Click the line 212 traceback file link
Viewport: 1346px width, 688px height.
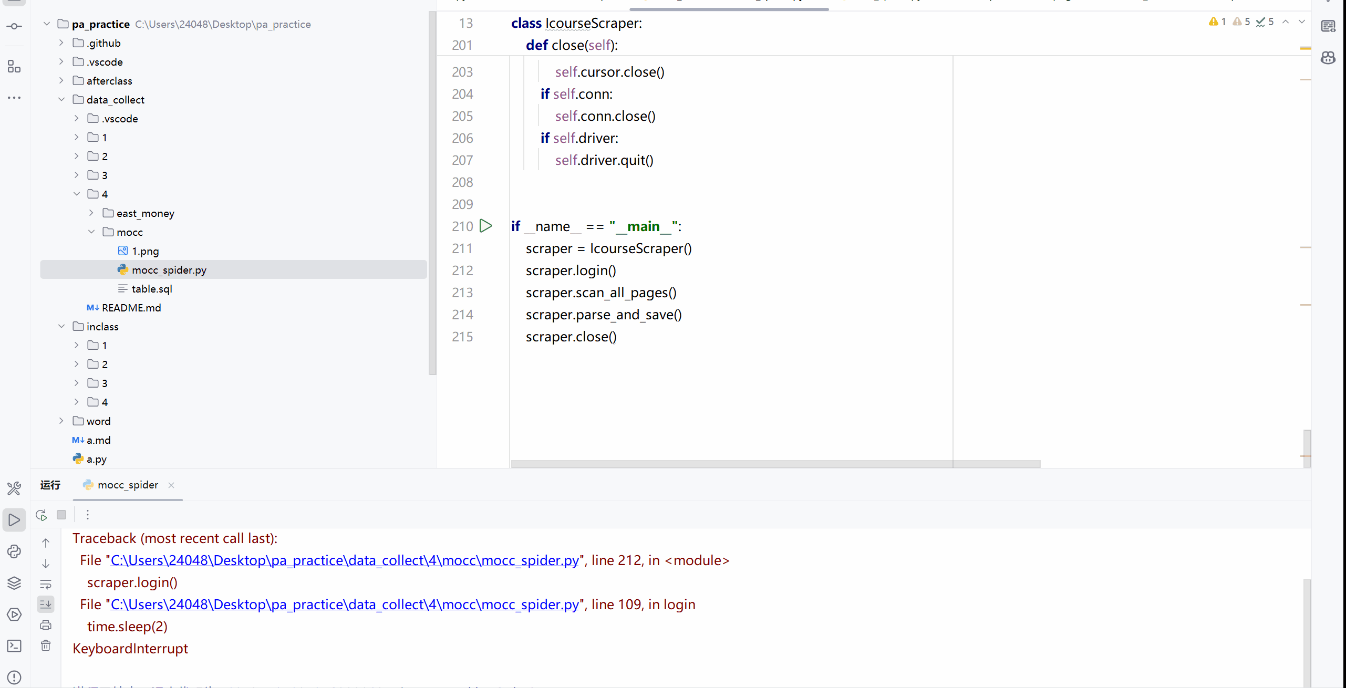345,560
